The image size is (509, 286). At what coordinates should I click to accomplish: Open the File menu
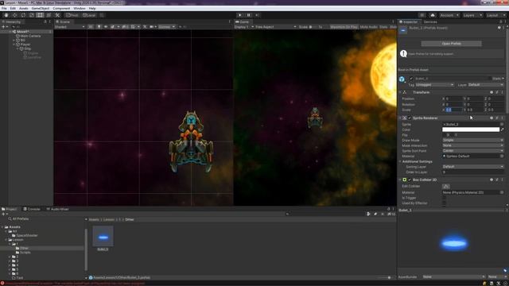4,9
